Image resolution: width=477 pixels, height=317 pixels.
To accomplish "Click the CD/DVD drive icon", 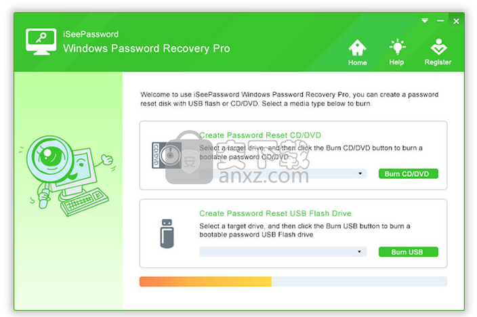I will click(x=167, y=155).
